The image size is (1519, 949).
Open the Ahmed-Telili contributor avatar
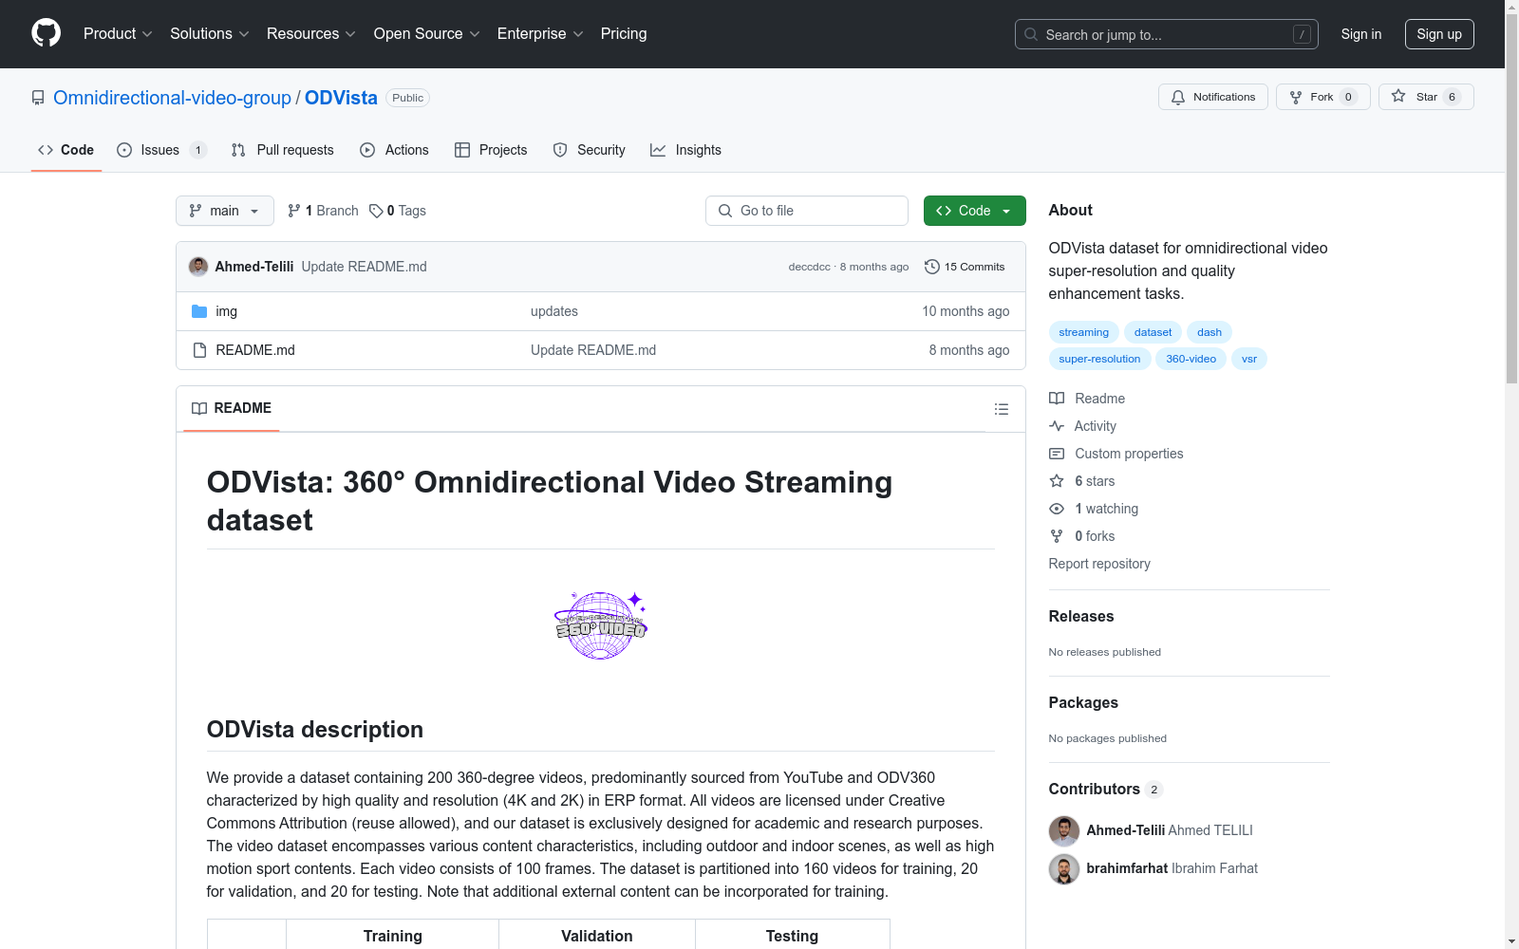coord(1064,830)
